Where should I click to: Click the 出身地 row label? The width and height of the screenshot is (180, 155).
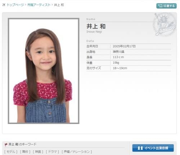click(91, 52)
